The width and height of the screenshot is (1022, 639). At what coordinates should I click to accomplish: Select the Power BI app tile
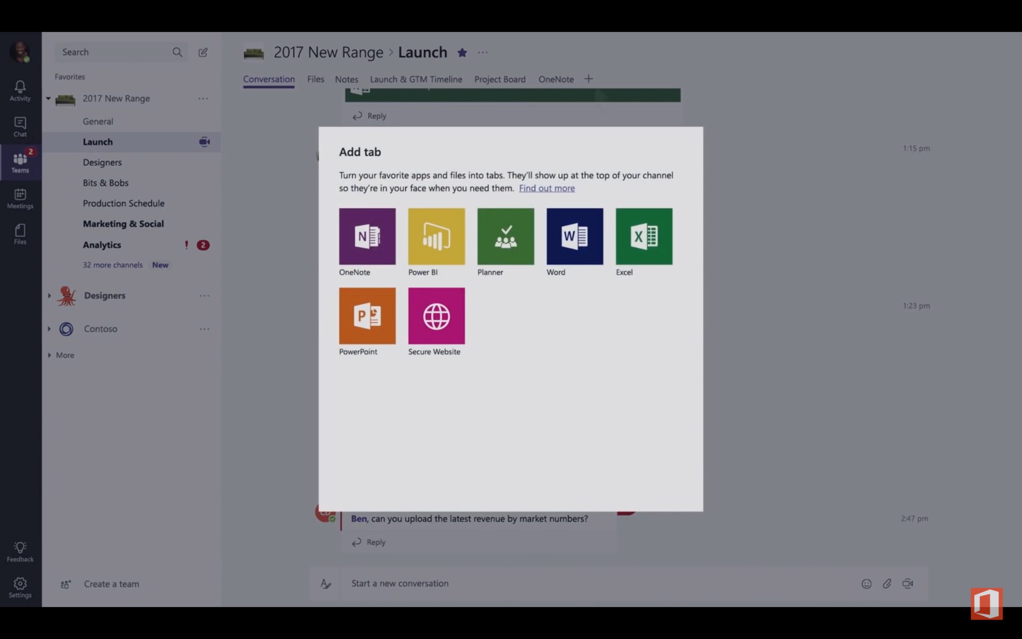point(436,236)
